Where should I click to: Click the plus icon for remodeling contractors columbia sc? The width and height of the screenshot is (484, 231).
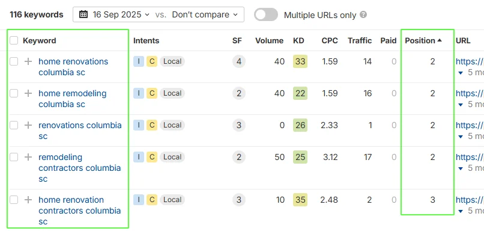(x=28, y=157)
